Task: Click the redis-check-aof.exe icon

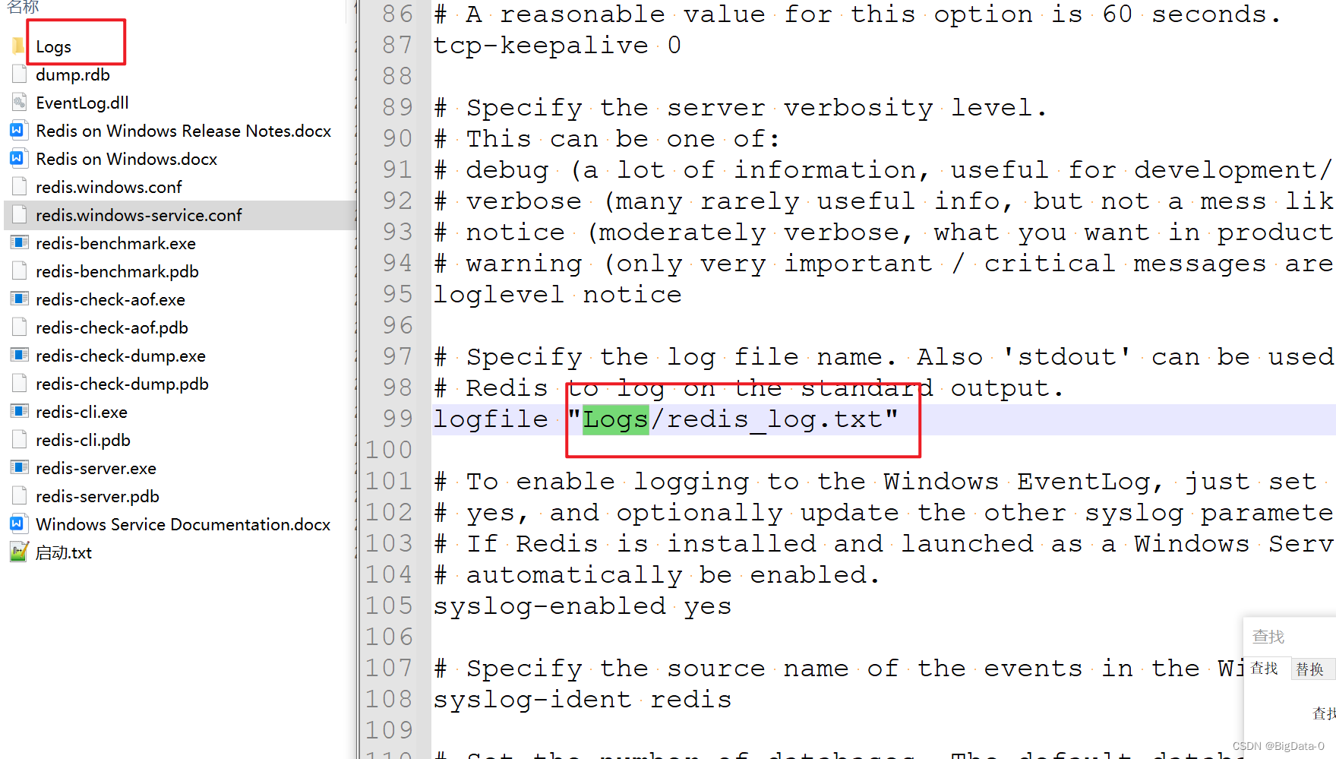Action: 18,299
